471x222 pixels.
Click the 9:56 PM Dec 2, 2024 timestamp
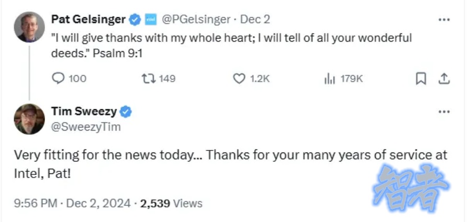tap(72, 203)
